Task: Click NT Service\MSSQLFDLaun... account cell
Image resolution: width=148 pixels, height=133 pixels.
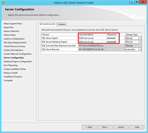Action: [x=92, y=46]
